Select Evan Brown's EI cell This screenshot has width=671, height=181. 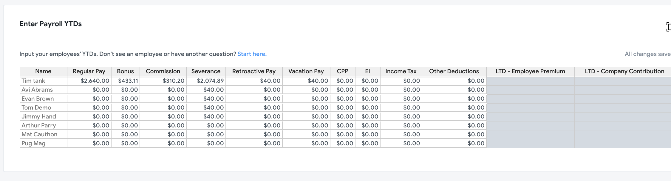click(x=368, y=99)
